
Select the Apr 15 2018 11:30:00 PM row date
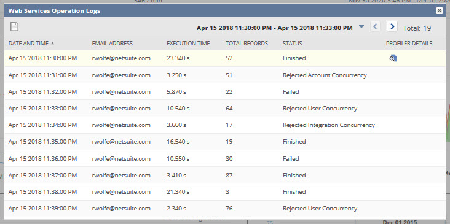(x=42, y=58)
